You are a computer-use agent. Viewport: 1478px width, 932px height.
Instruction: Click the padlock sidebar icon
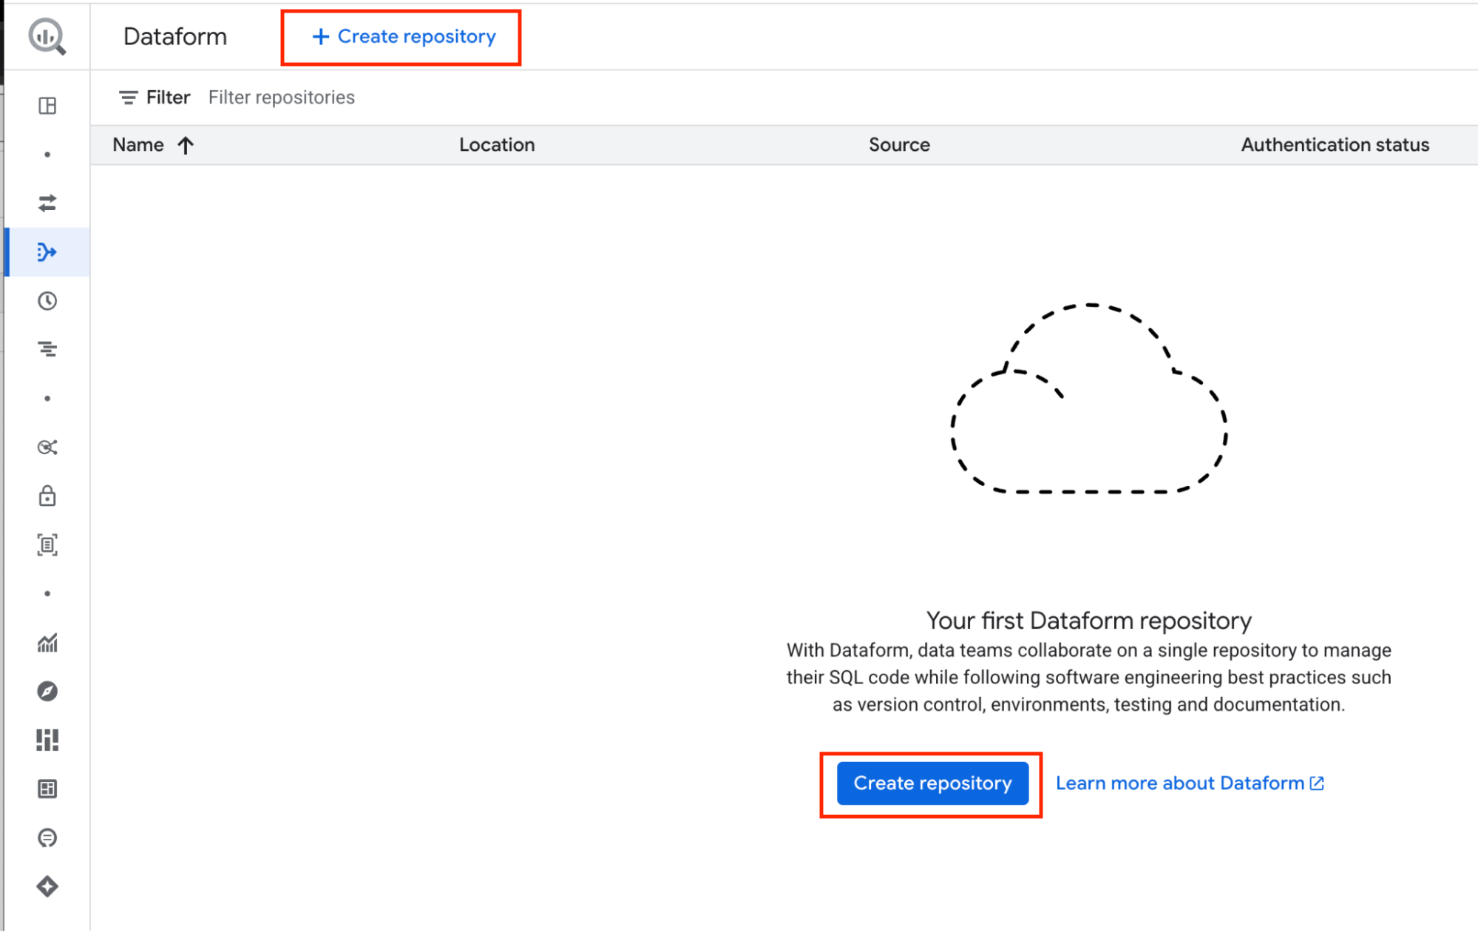(x=47, y=496)
